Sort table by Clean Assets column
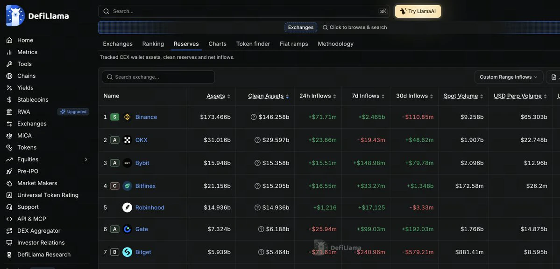Image resolution: width=560 pixels, height=269 pixels. tap(269, 96)
